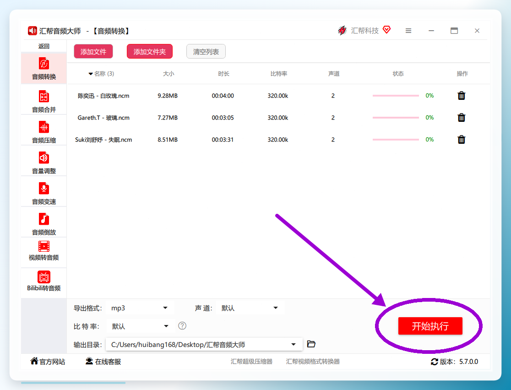Open the 音频压缩 sidebar tool
Image resolution: width=511 pixels, height=390 pixels.
point(43,132)
